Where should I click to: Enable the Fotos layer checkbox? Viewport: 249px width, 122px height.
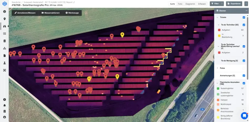(x=244, y=68)
